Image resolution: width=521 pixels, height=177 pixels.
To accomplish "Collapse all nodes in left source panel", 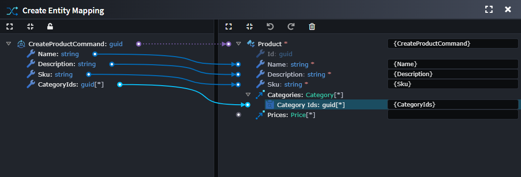I will (30, 27).
